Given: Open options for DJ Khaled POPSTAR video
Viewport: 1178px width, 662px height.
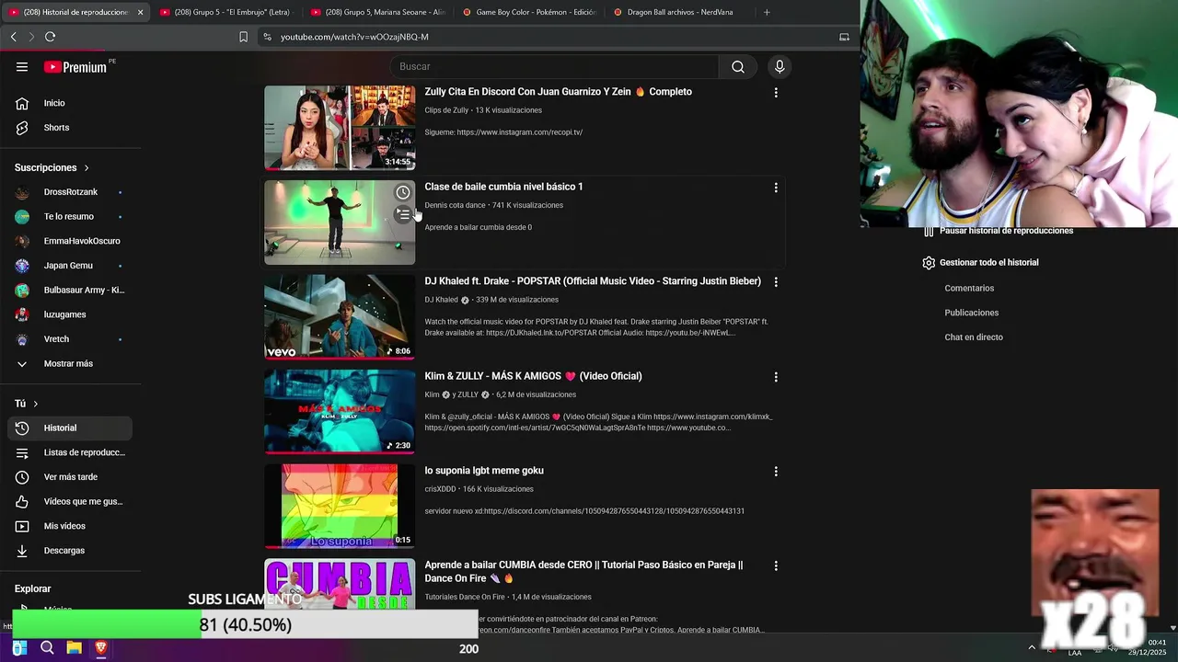Looking at the screenshot, I should (x=776, y=282).
